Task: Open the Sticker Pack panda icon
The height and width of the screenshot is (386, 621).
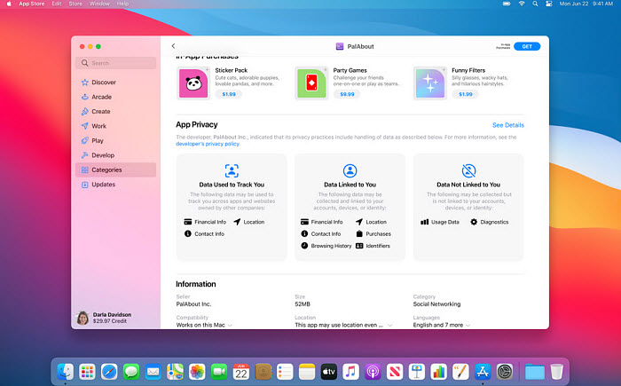Action: pyautogui.click(x=193, y=83)
